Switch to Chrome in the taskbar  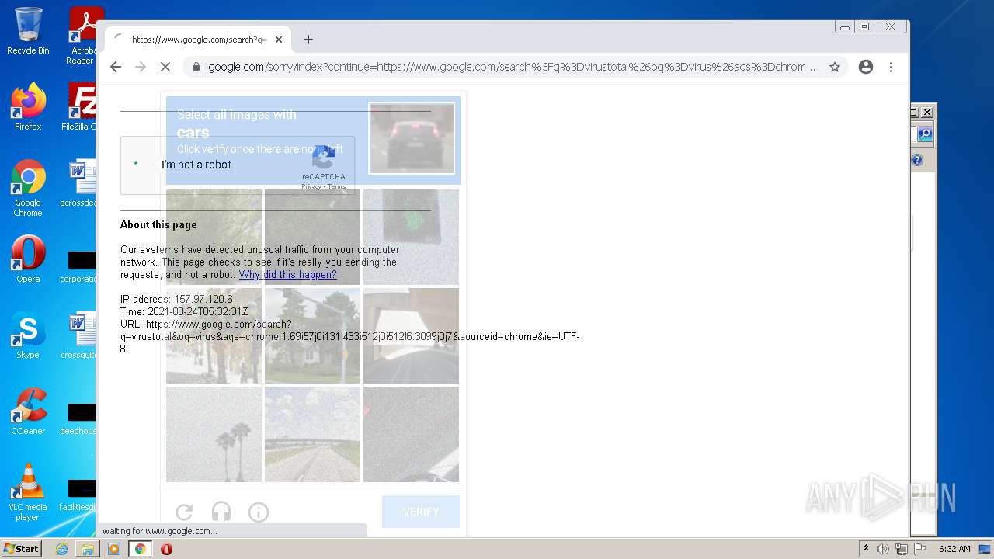click(141, 549)
